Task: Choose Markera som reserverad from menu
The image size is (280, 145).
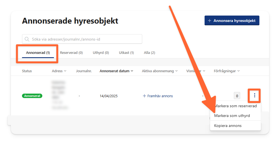Action: tap(235, 106)
